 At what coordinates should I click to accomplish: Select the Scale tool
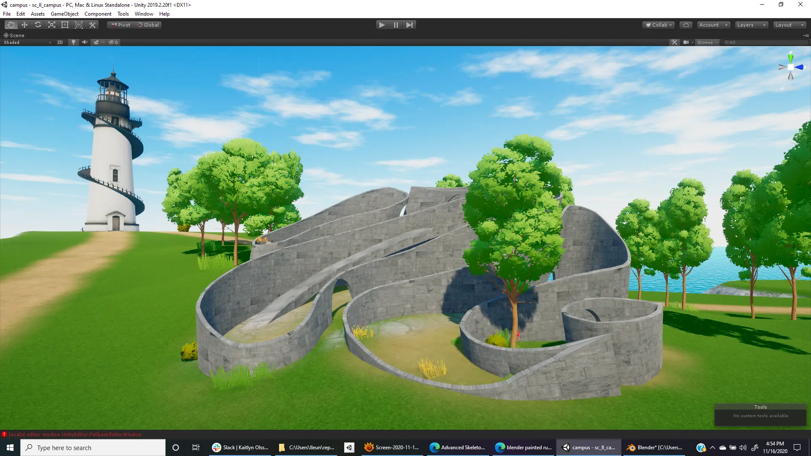click(52, 25)
